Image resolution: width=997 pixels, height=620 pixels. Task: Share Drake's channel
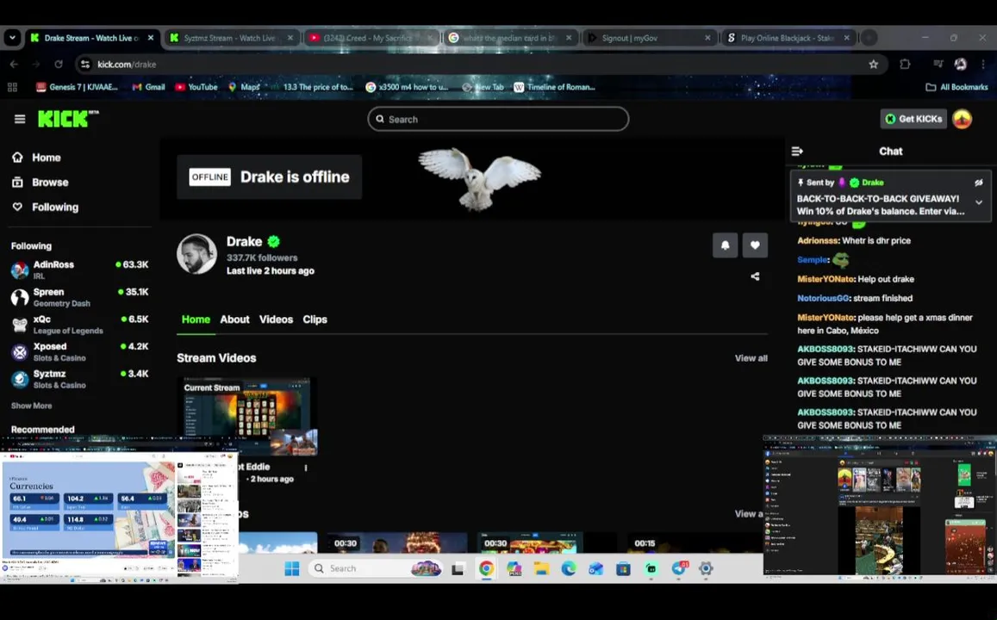click(x=755, y=276)
